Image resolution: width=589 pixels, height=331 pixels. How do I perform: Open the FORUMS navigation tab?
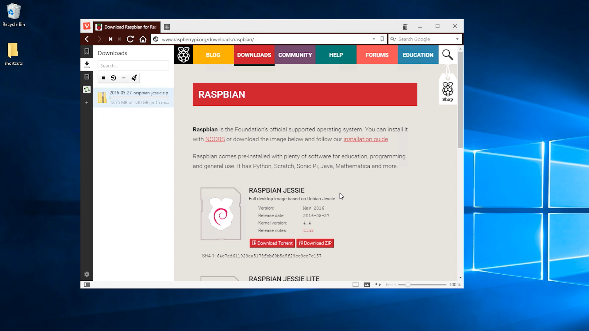point(377,55)
